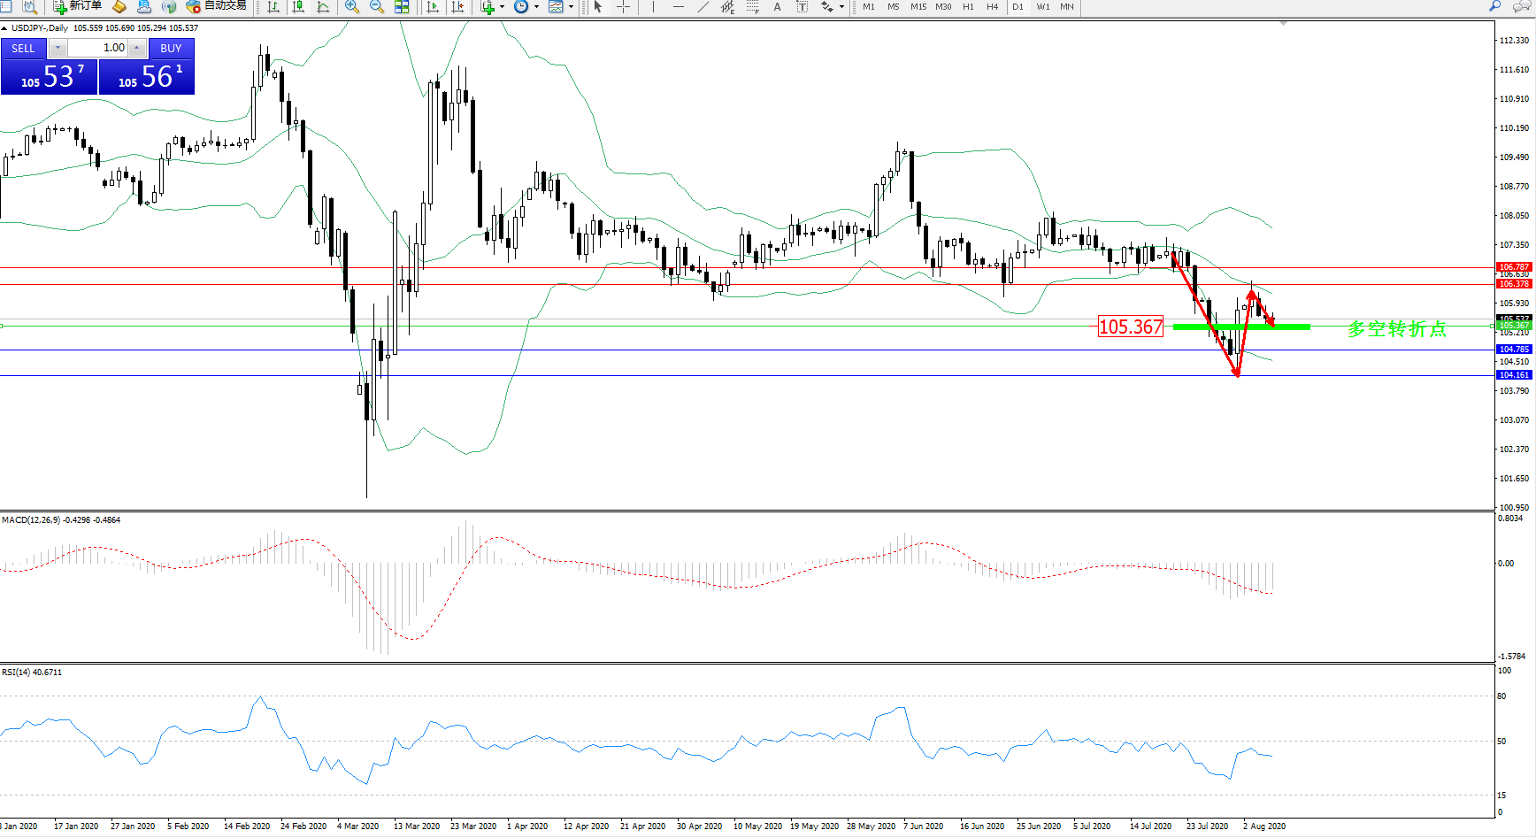Tile chart windows using grid icon
The height and width of the screenshot is (838, 1536).
(402, 7)
